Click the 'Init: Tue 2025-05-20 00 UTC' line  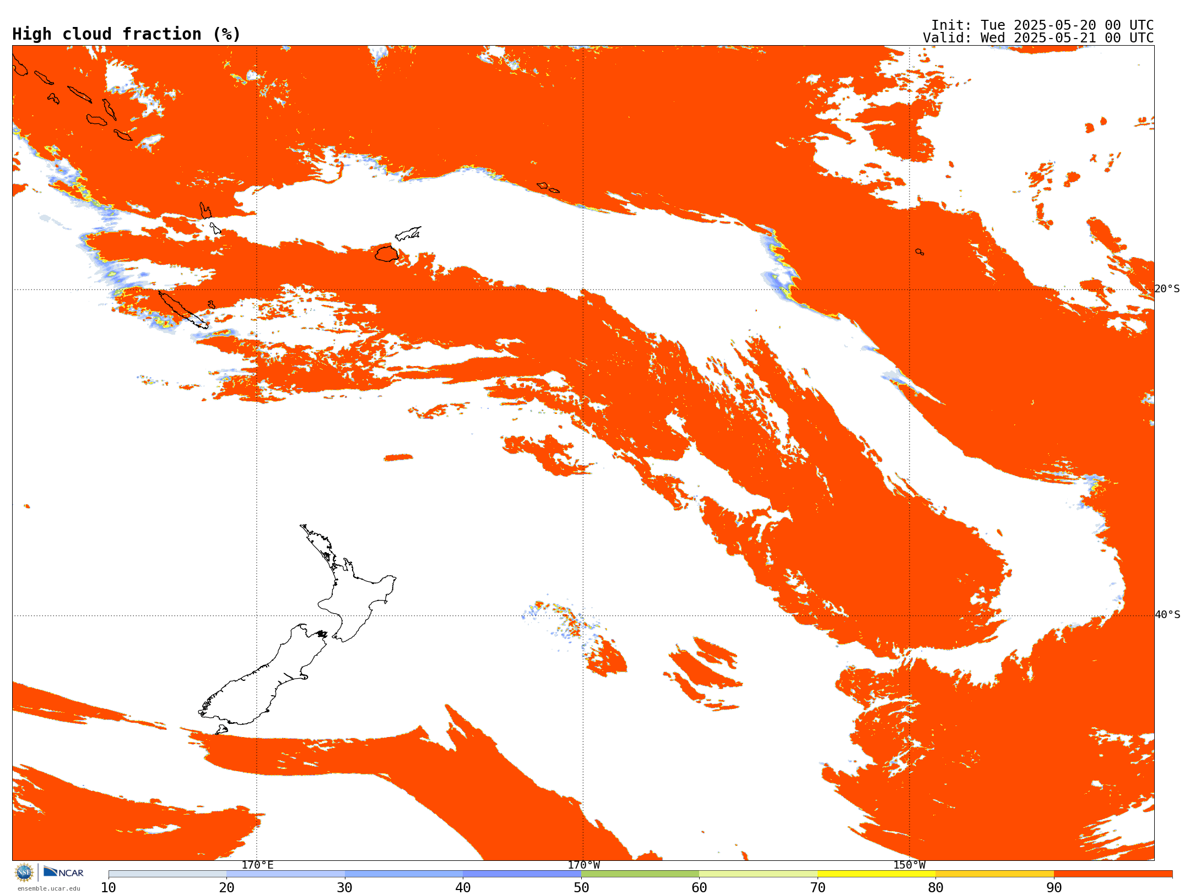[x=1042, y=25]
